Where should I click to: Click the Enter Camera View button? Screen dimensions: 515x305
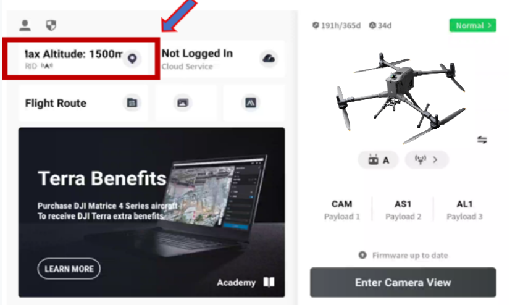(x=403, y=282)
